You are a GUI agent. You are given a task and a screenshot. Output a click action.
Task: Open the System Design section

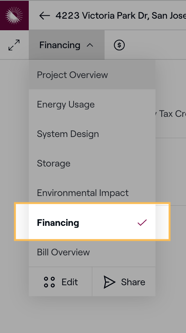pyautogui.click(x=92, y=134)
